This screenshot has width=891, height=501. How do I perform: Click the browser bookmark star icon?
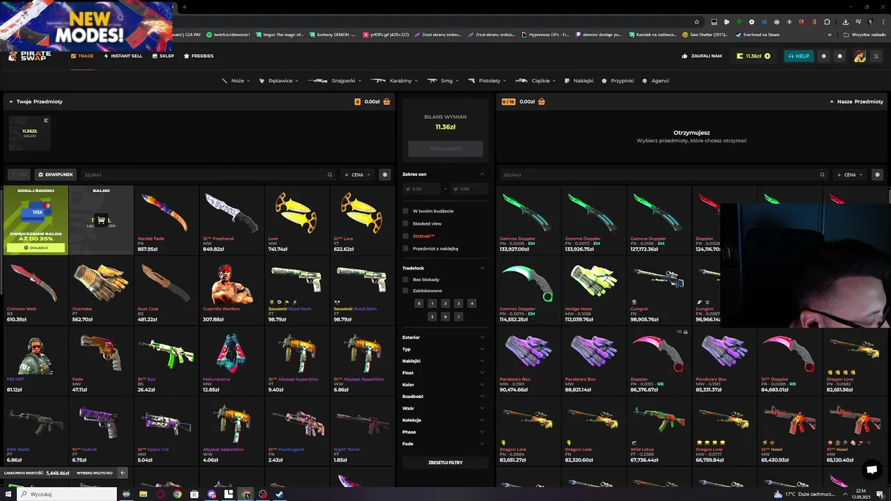point(696,22)
